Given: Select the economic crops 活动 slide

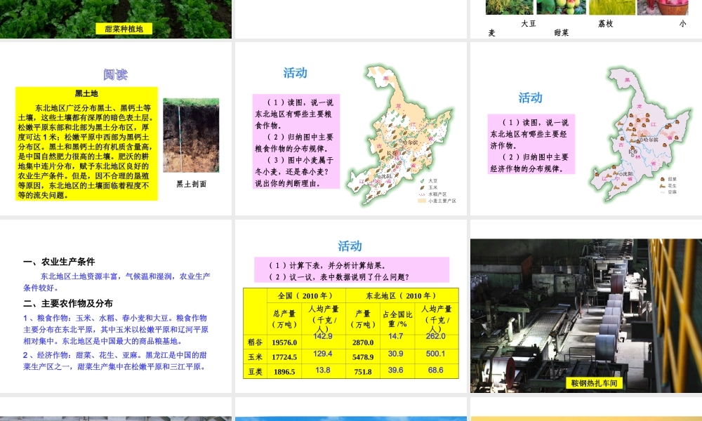Looking at the screenshot, I should pos(586,129).
